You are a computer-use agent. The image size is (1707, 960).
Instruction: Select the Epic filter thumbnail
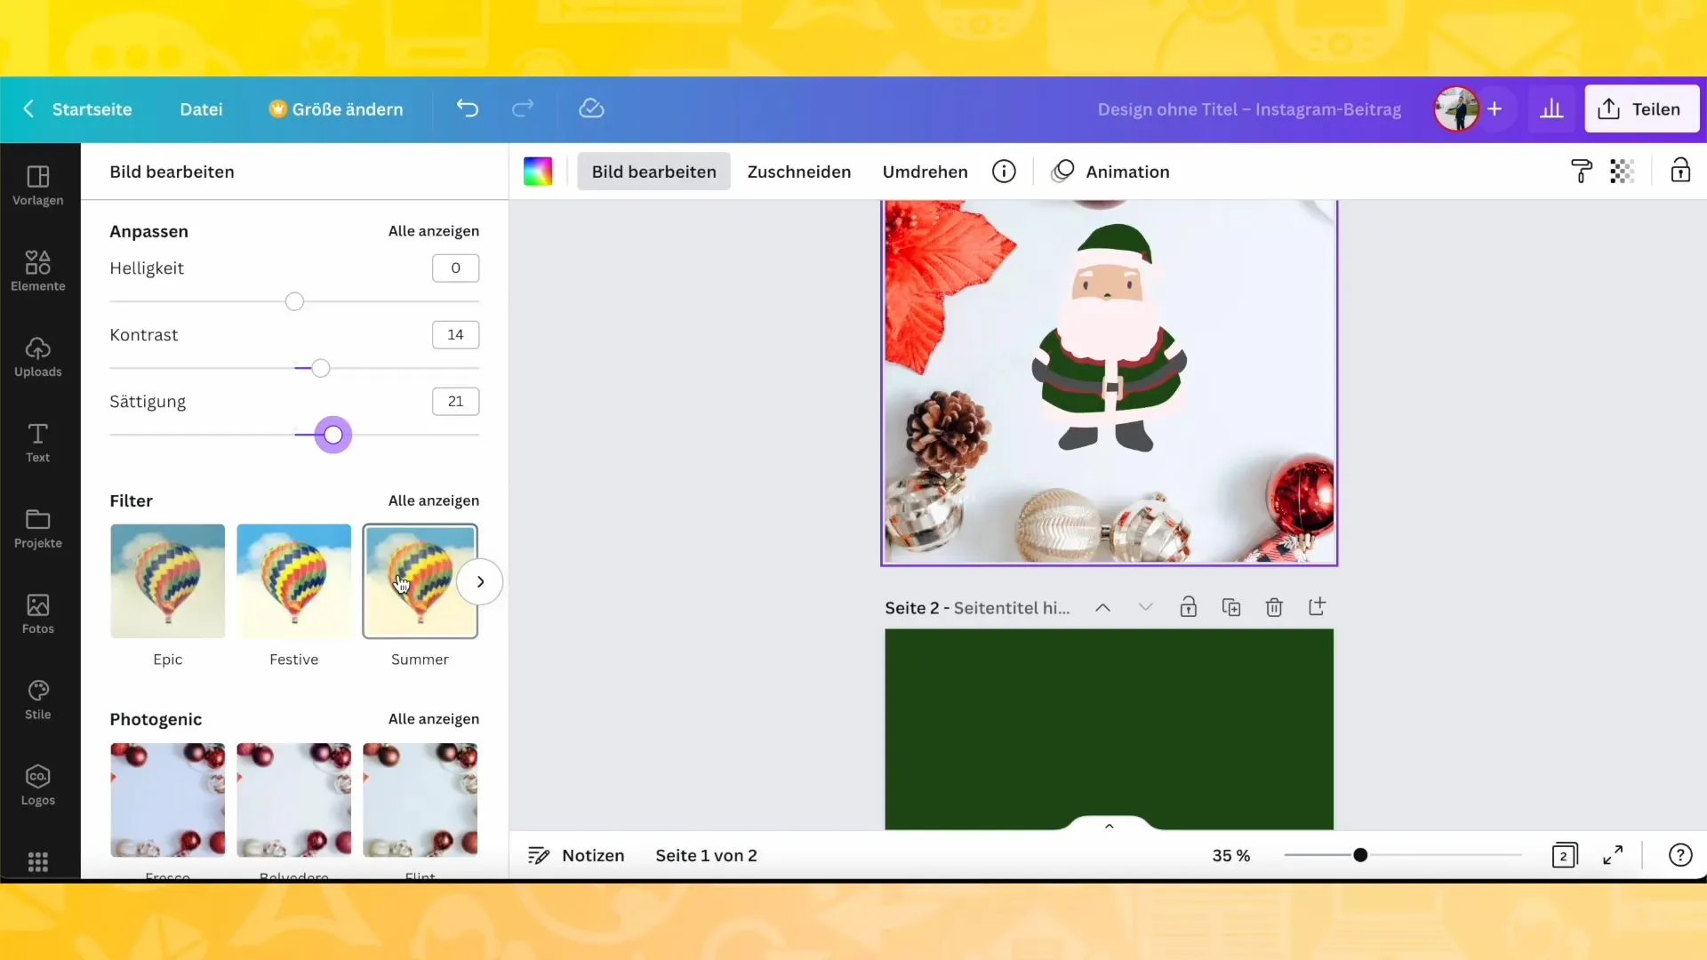[168, 580]
